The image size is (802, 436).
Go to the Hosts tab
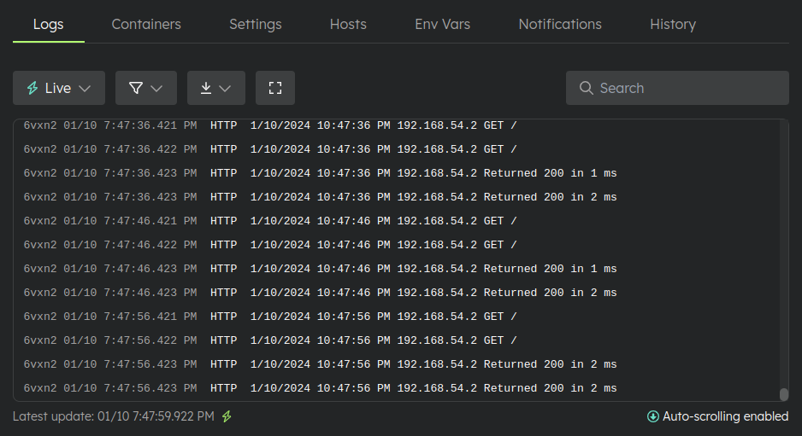348,24
